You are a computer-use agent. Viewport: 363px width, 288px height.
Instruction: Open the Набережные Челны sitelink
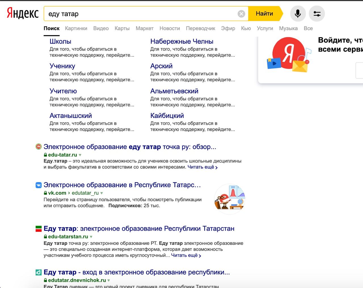(182, 41)
